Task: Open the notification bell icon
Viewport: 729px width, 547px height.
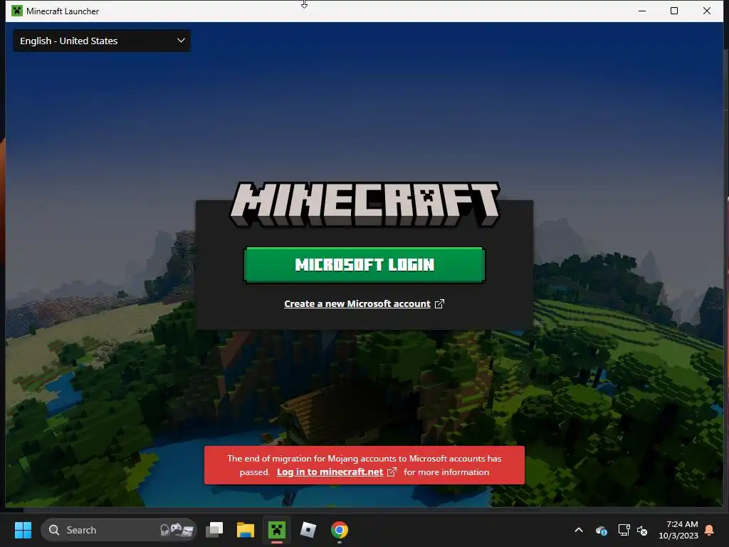Action: click(709, 530)
